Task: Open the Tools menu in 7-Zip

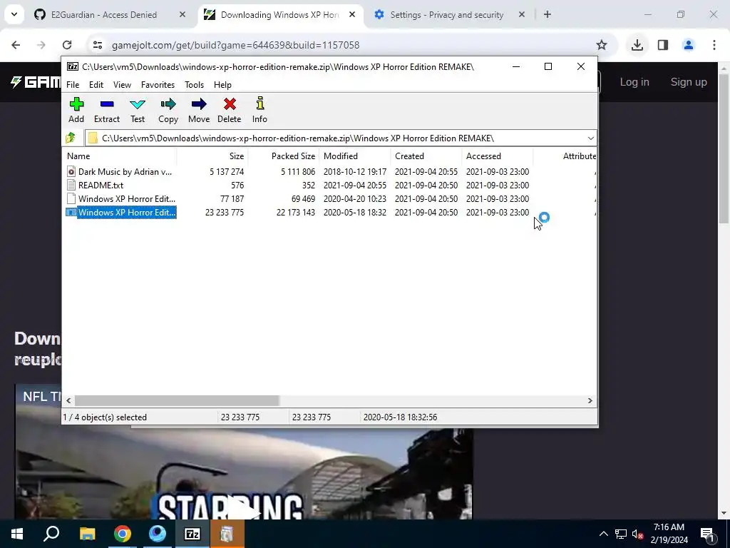Action: [x=194, y=85]
